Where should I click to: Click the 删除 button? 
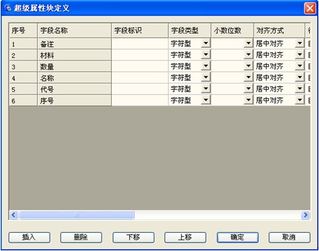click(x=81, y=237)
